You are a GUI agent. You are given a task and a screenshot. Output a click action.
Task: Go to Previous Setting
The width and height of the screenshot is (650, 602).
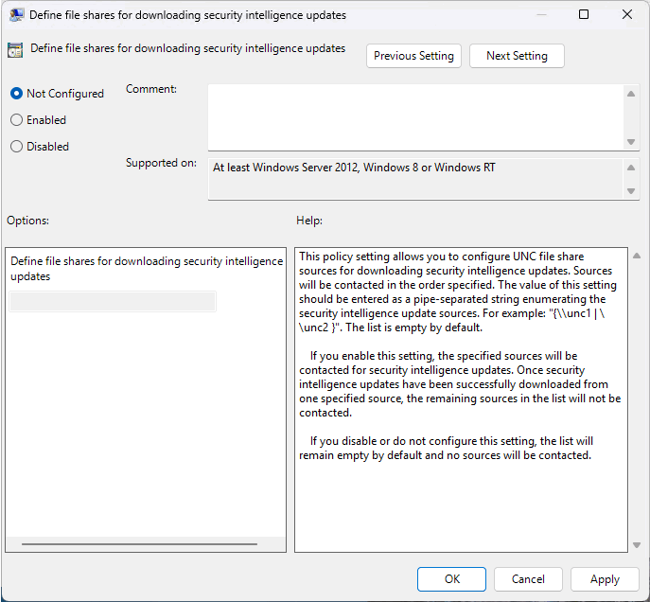click(x=413, y=56)
